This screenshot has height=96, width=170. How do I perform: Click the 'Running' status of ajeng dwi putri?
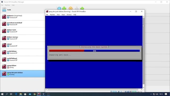pos(12,75)
